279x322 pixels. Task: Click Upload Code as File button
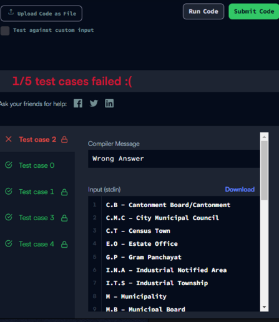pos(41,14)
